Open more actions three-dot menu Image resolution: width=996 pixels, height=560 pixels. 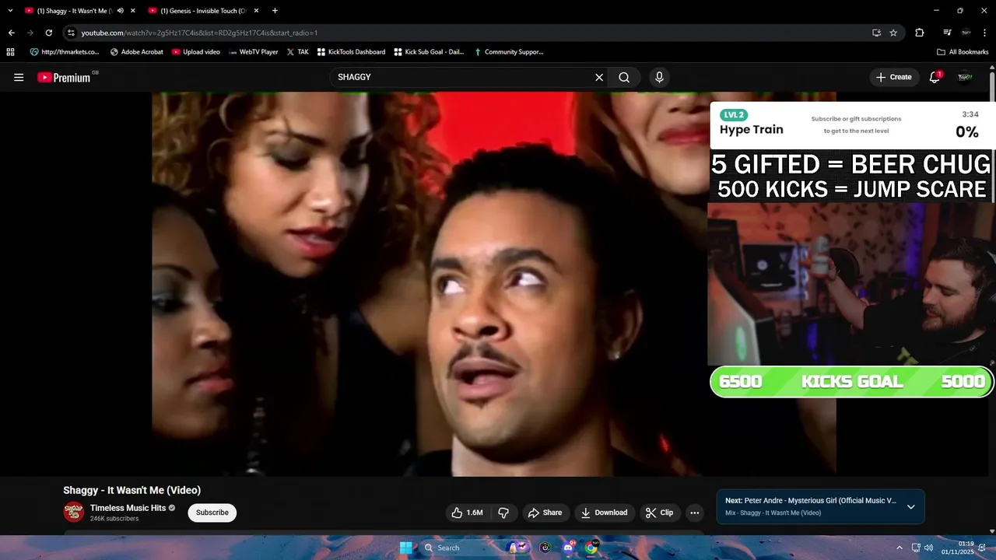coord(695,513)
